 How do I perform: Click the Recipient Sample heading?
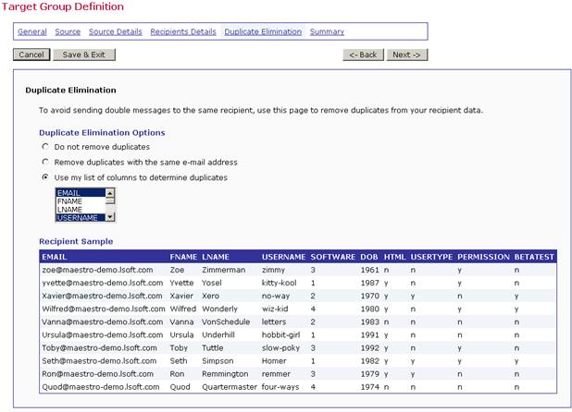[76, 242]
